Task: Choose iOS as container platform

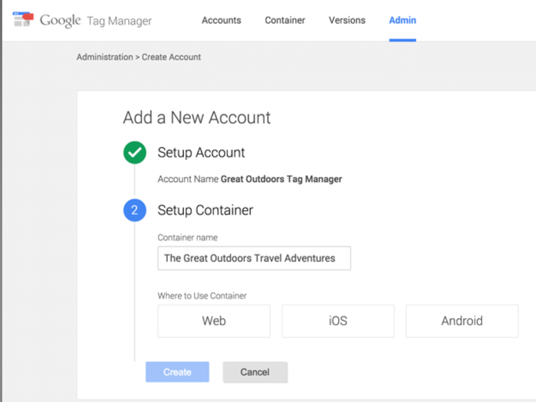Action: point(338,321)
